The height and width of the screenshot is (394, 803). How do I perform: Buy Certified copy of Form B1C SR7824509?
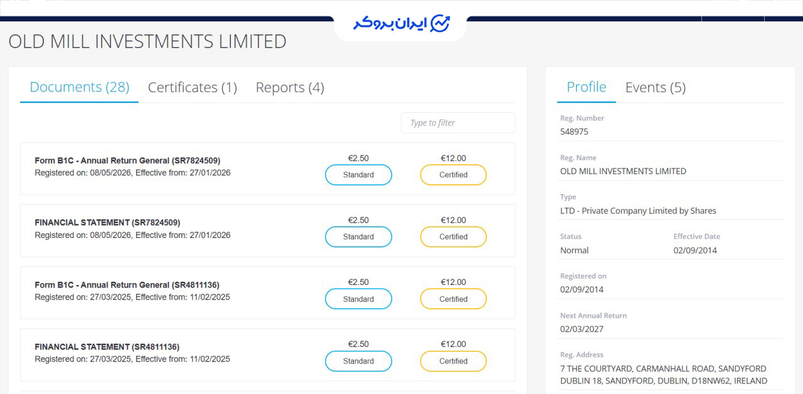[453, 175]
